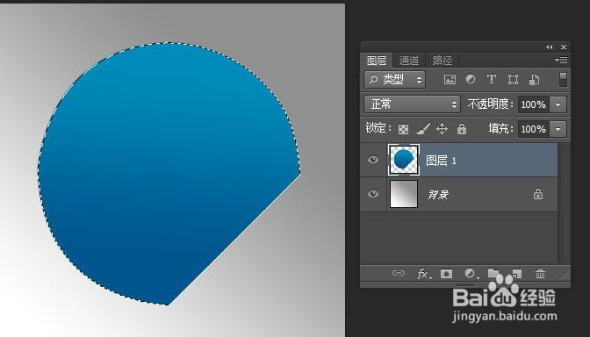Delete layer with trash icon
Viewport: 590px width, 337px height.
[x=540, y=274]
